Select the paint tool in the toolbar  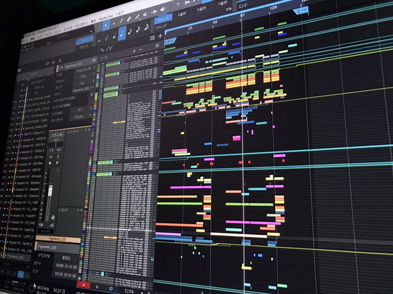point(121,21)
